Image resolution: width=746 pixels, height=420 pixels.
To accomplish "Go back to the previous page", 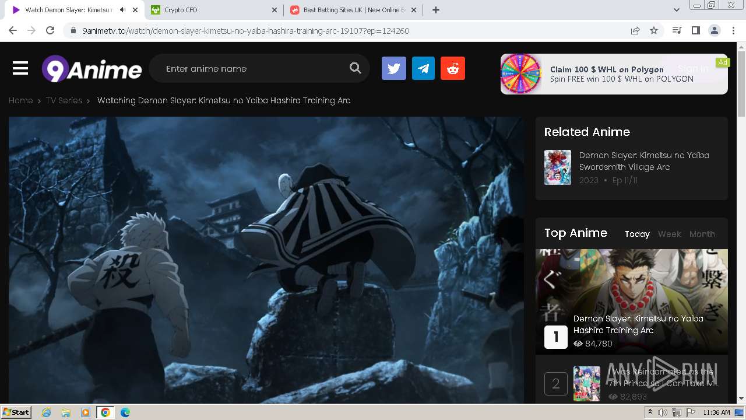I will (13, 30).
